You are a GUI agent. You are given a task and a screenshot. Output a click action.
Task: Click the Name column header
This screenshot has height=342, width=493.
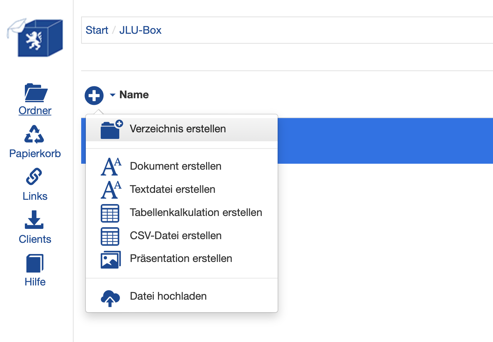point(134,95)
